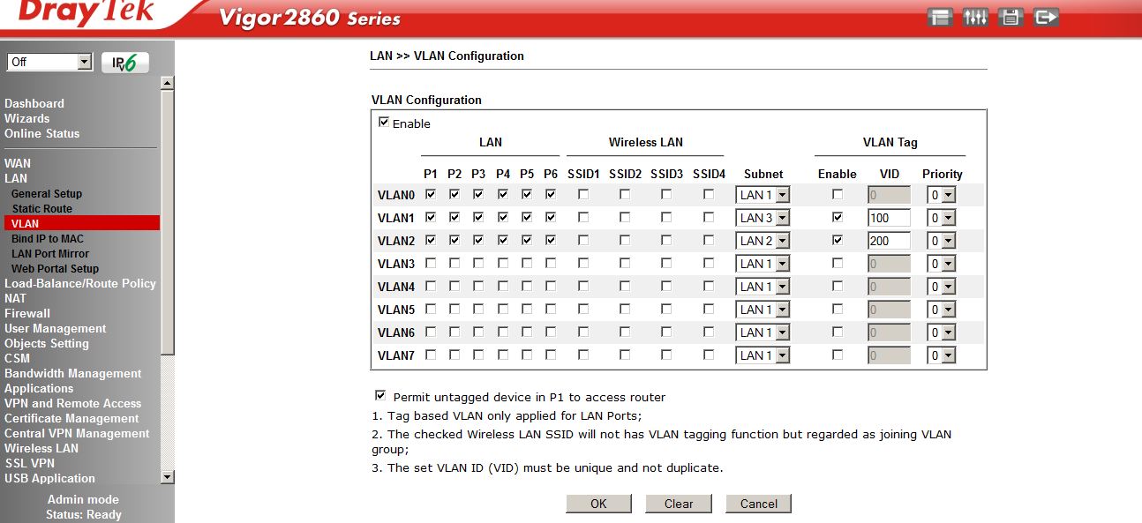Click the DrayTek logo
The image size is (1142, 523).
(86, 13)
